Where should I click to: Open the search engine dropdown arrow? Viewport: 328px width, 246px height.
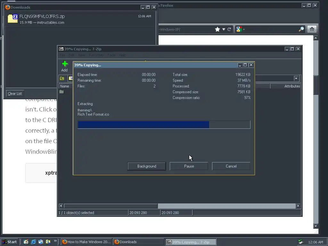(244, 29)
